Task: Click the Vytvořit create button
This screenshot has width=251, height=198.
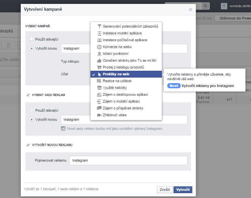Action: (183, 190)
